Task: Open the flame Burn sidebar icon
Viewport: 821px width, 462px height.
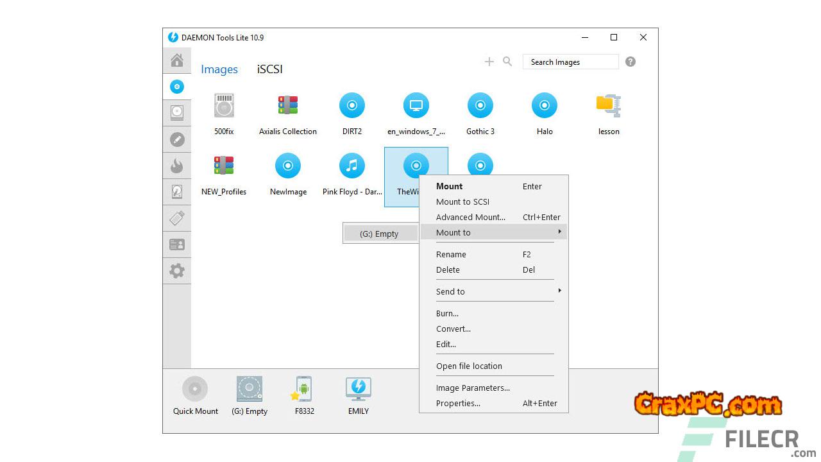Action: click(177, 166)
